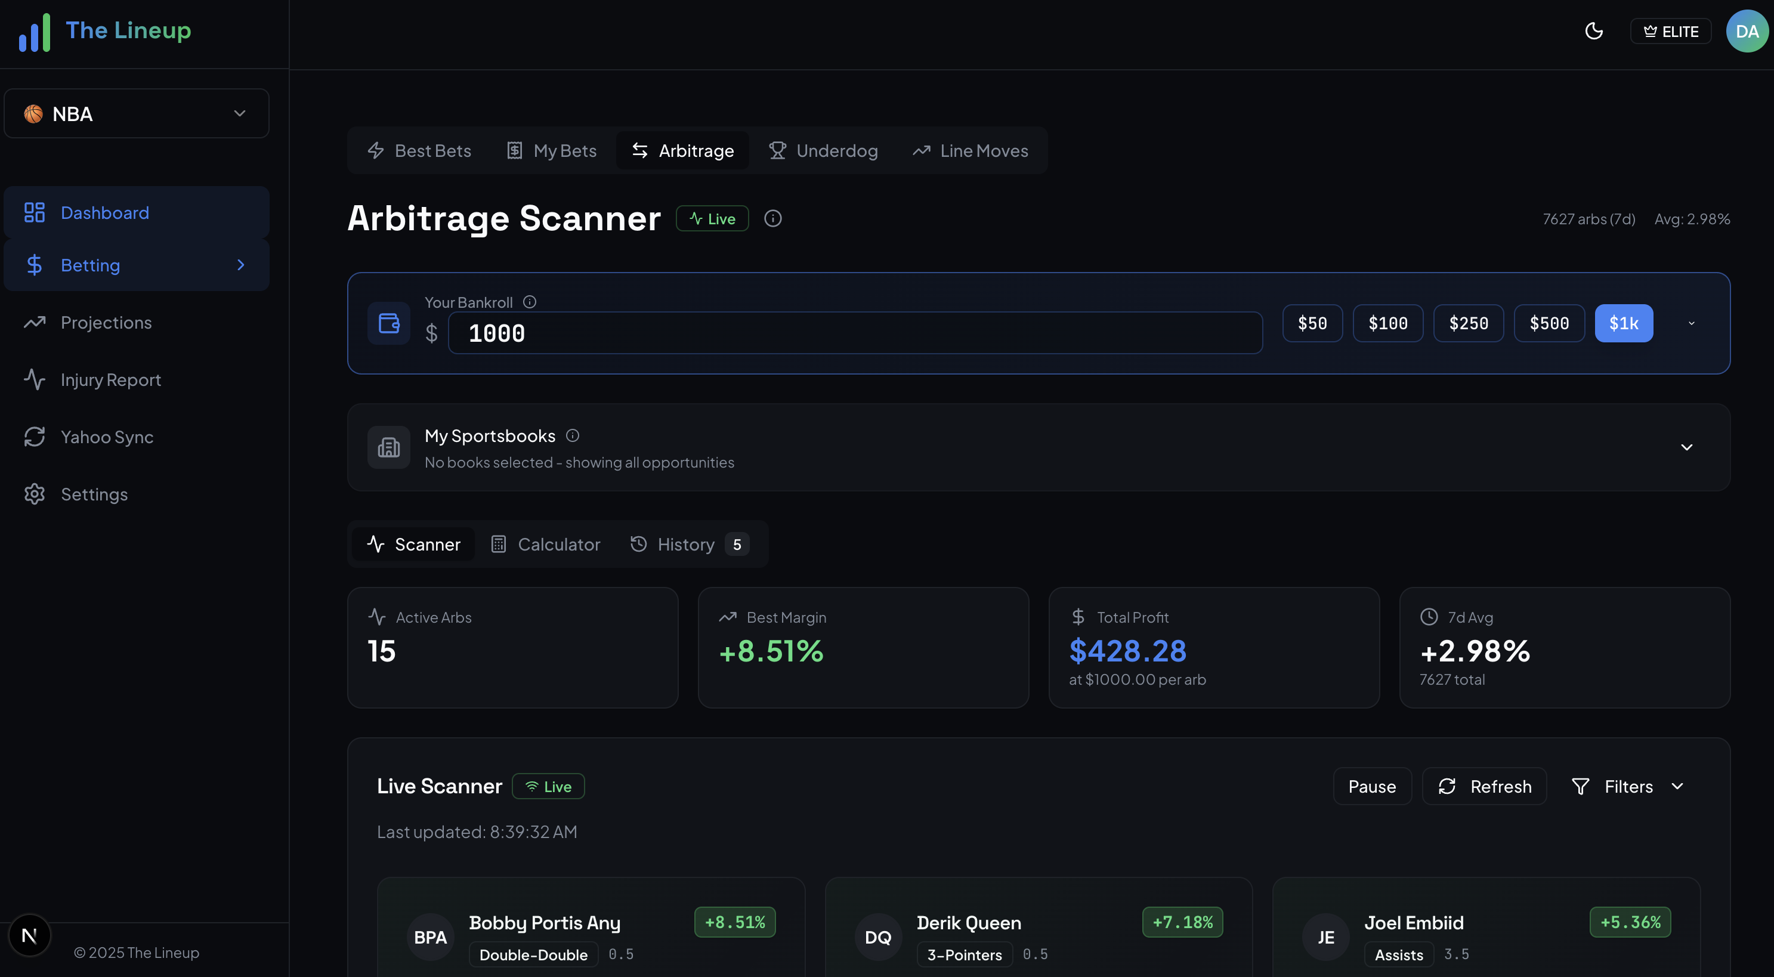Open the Filters dropdown
The height and width of the screenshot is (977, 1774).
point(1628,786)
